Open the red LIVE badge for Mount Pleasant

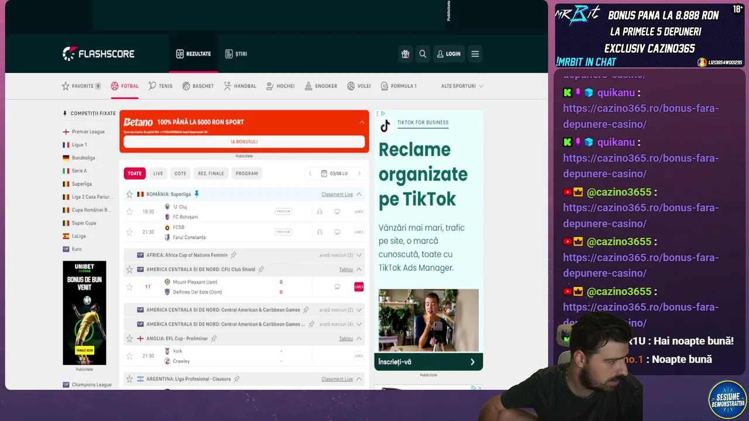[359, 287]
